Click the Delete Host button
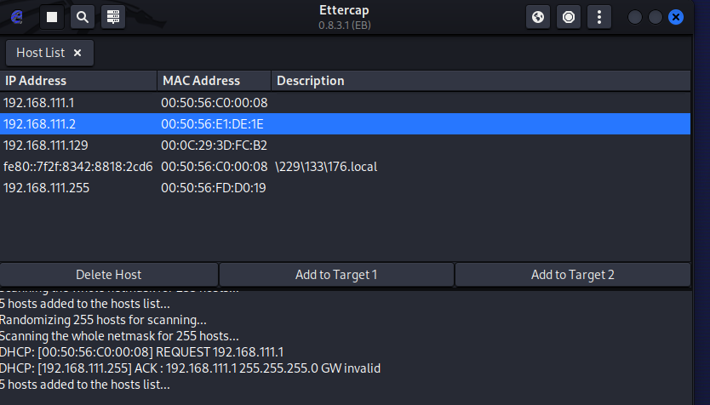Image resolution: width=710 pixels, height=405 pixels. click(109, 275)
